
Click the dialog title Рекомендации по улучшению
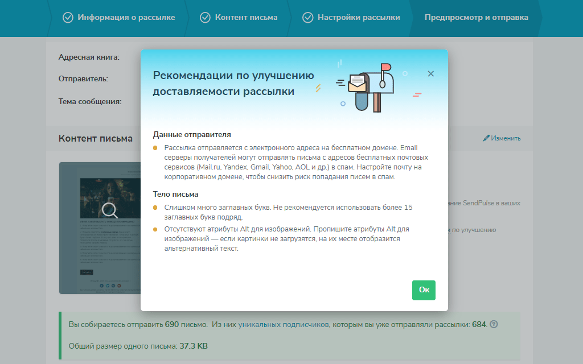click(233, 83)
